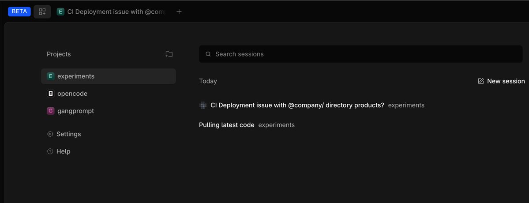Click the Settings gear icon

pos(50,134)
